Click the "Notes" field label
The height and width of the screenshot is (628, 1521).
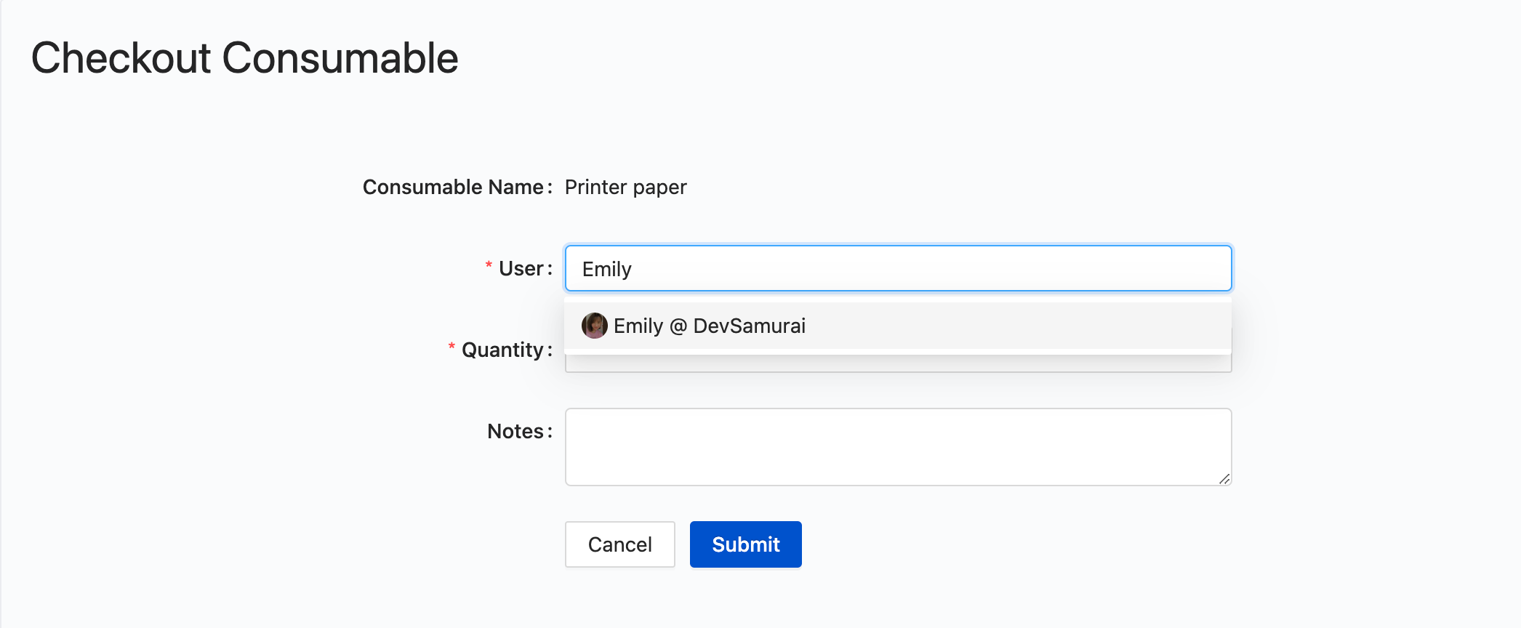(x=515, y=432)
